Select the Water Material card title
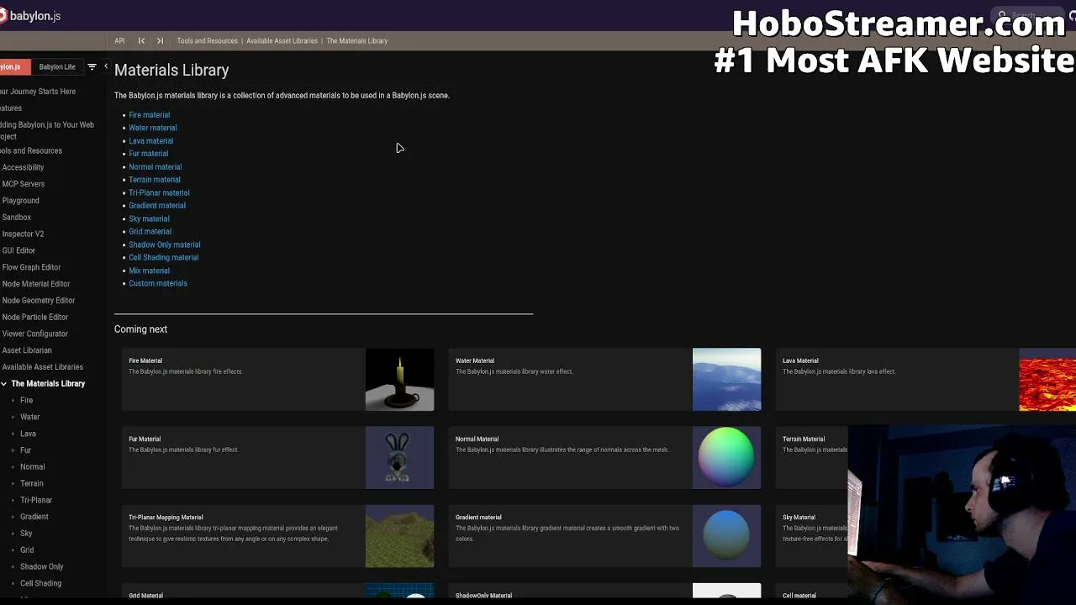The image size is (1076, 605). pos(475,361)
